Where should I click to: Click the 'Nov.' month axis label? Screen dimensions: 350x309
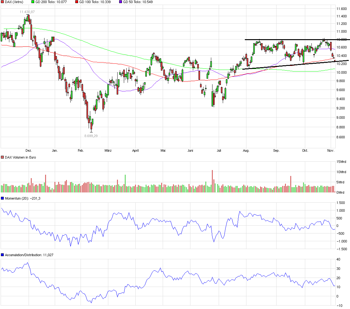point(331,150)
